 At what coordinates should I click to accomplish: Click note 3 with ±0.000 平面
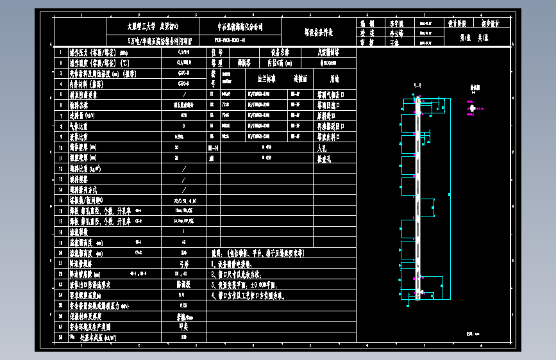[244, 285]
